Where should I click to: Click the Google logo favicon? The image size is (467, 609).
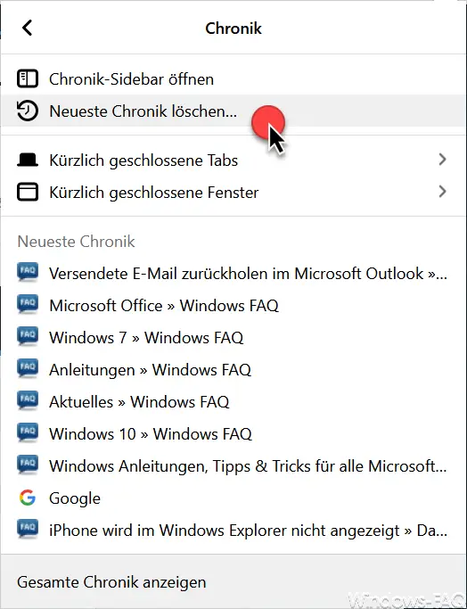click(28, 498)
